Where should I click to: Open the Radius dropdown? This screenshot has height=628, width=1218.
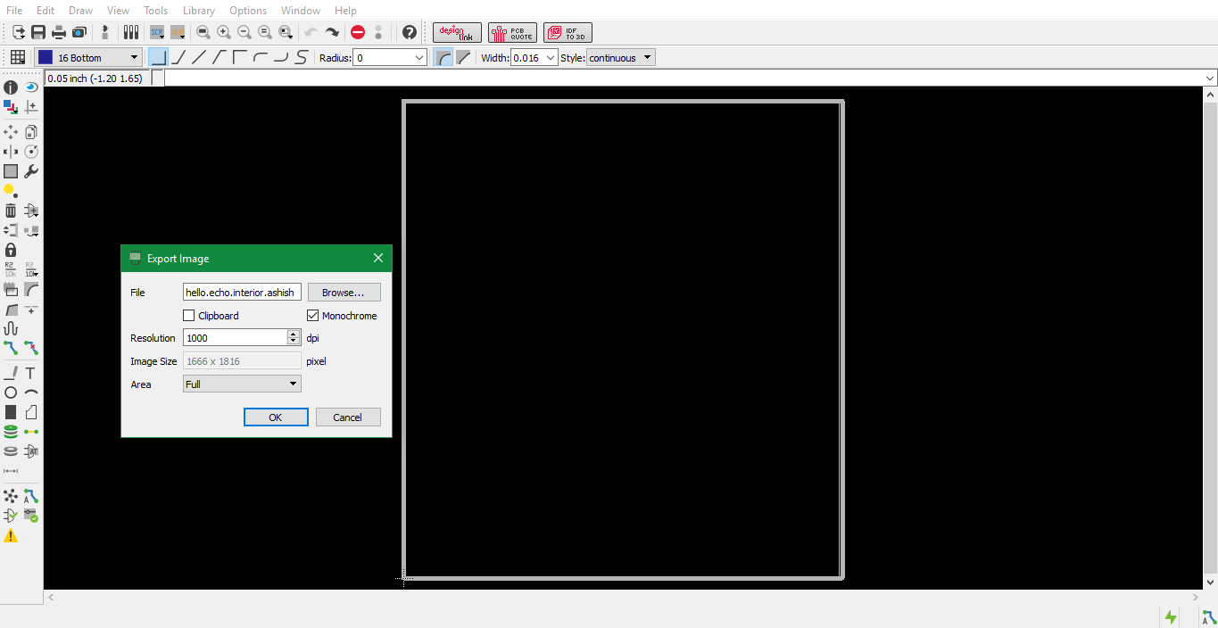pos(391,57)
